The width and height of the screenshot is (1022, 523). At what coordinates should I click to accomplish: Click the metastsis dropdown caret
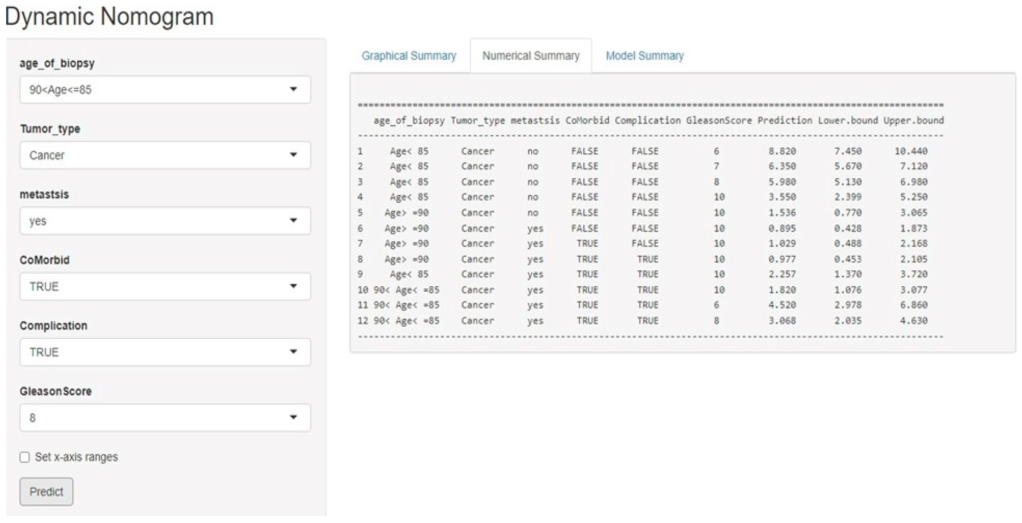pos(293,221)
